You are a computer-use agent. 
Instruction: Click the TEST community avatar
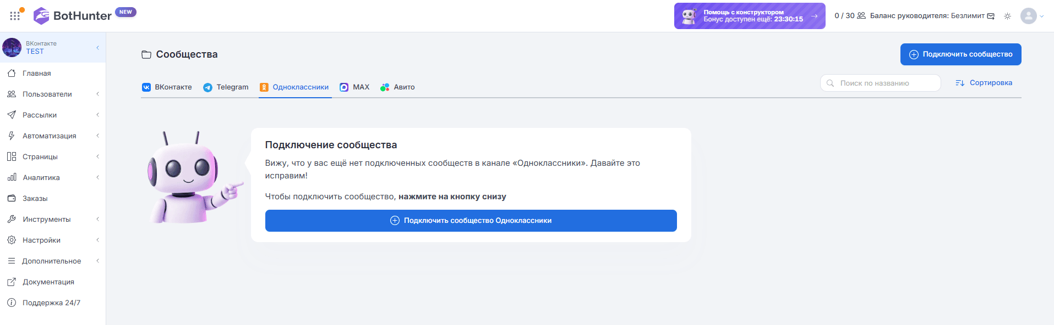(12, 47)
